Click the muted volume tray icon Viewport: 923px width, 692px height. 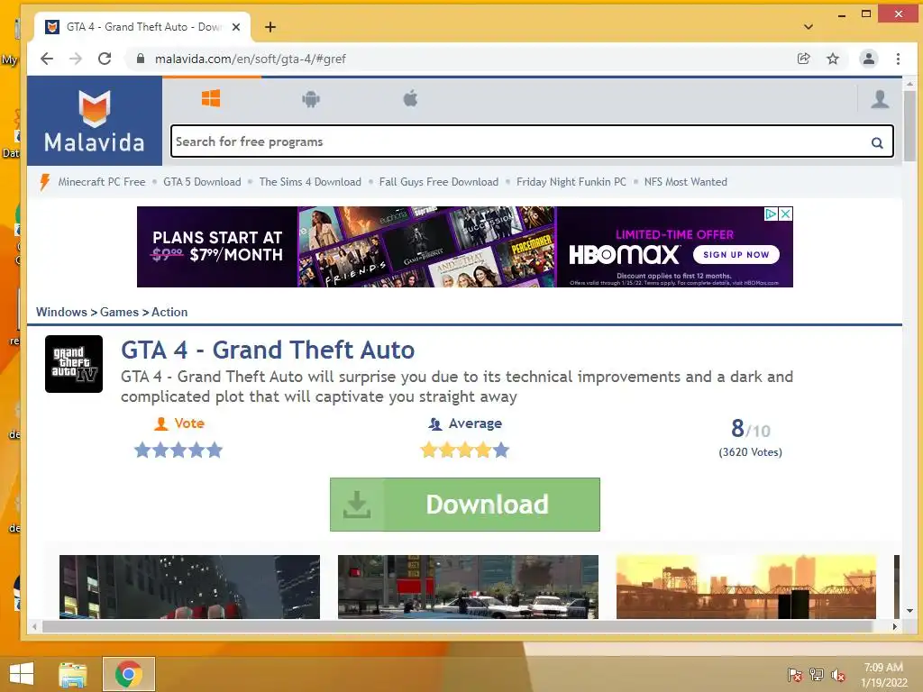pos(838,675)
